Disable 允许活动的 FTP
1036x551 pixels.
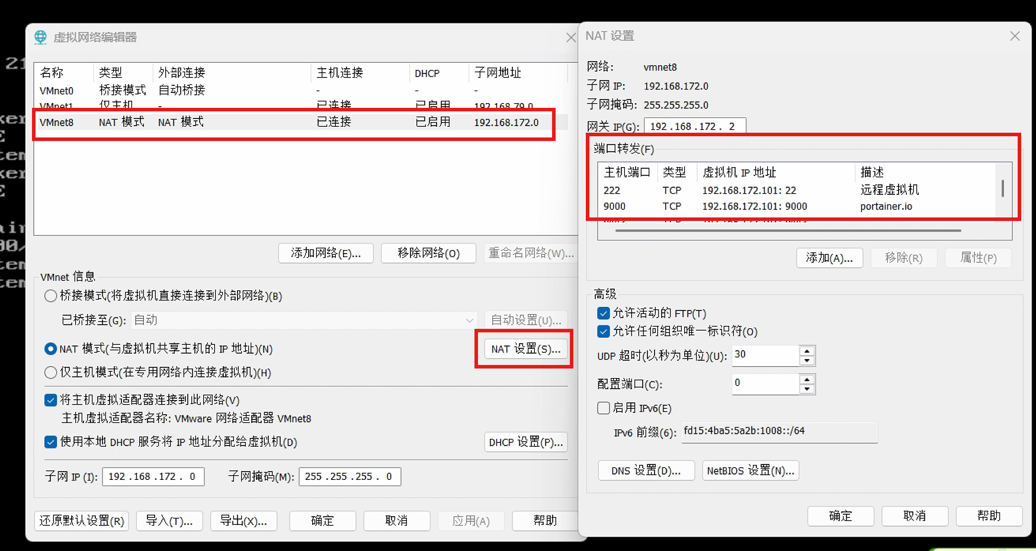point(603,313)
